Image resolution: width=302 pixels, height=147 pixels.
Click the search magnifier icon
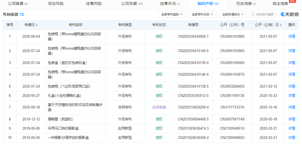[x=253, y=14]
